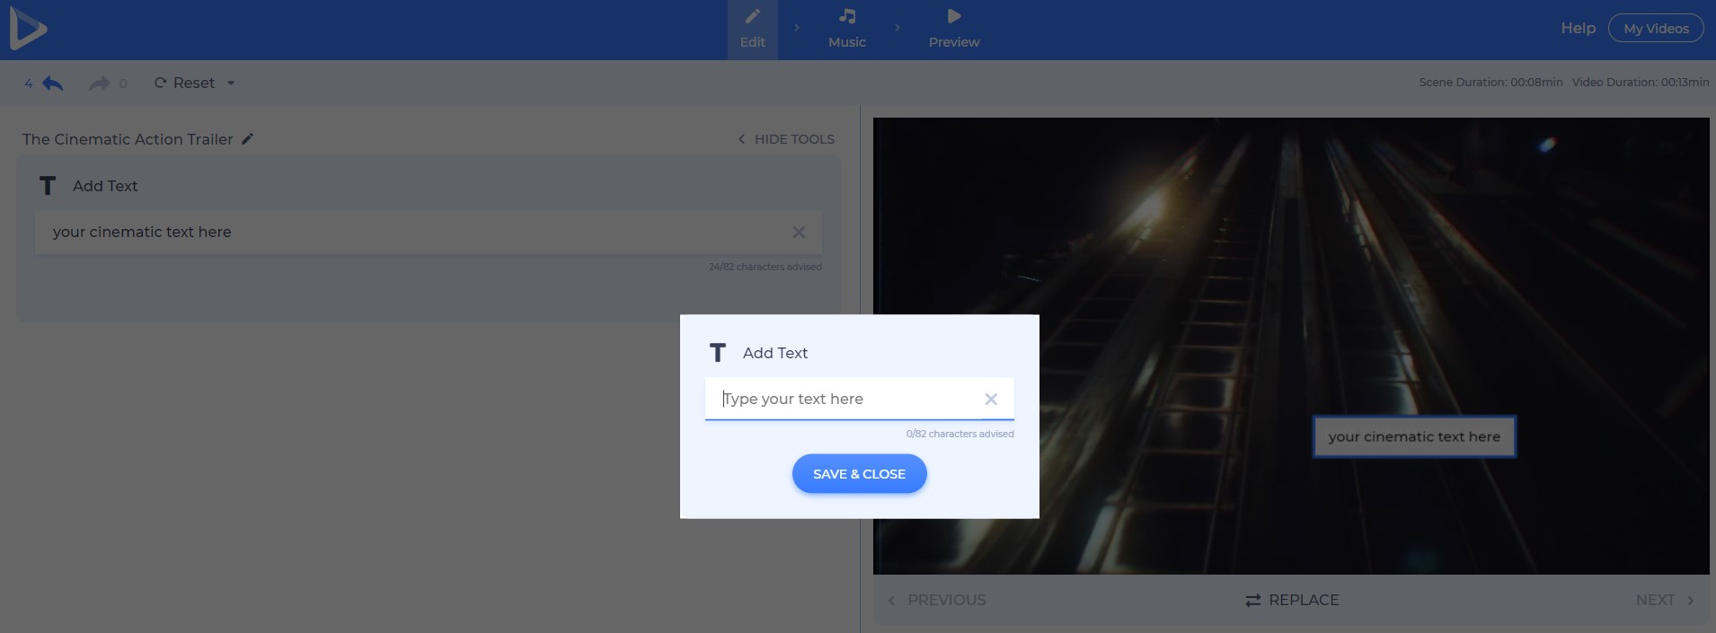Click the pencil icon on the Edit tab

tap(753, 16)
